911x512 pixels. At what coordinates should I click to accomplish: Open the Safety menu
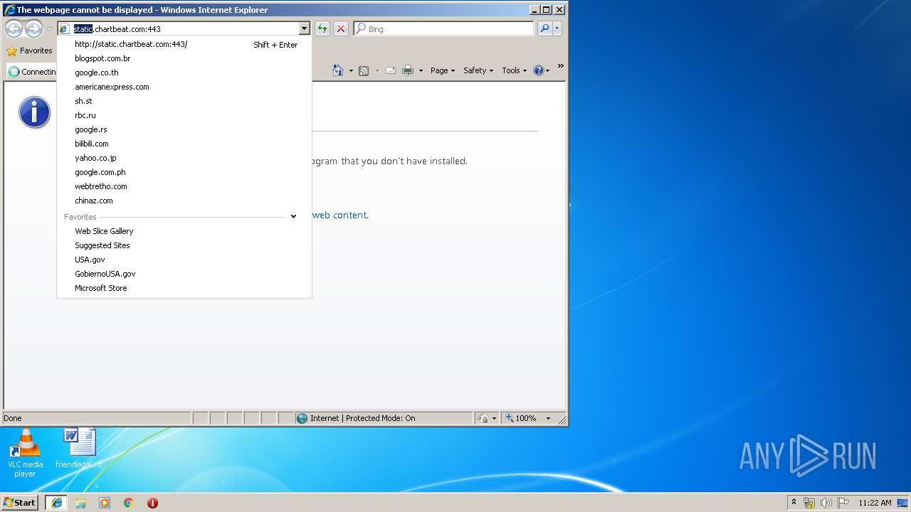click(478, 70)
